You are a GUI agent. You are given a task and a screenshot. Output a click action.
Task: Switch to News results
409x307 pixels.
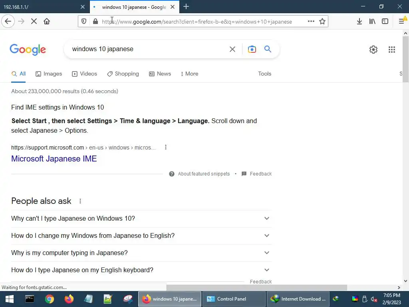click(x=160, y=74)
